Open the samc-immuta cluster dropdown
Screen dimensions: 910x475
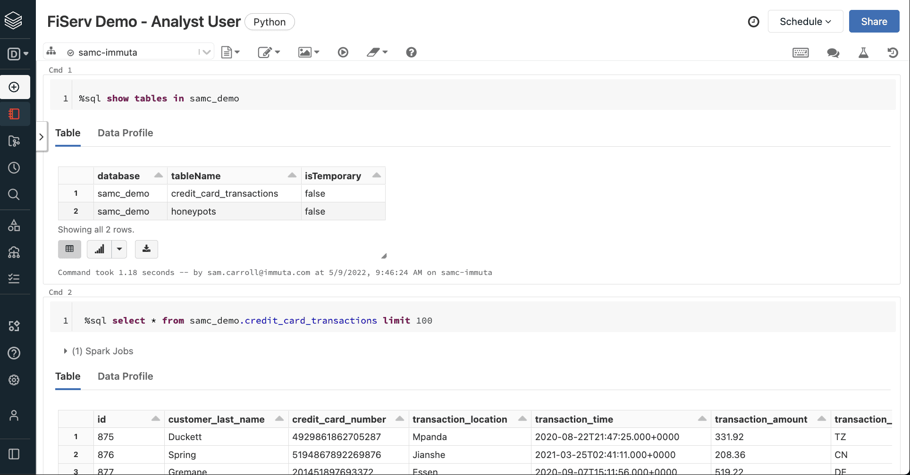pyautogui.click(x=129, y=52)
